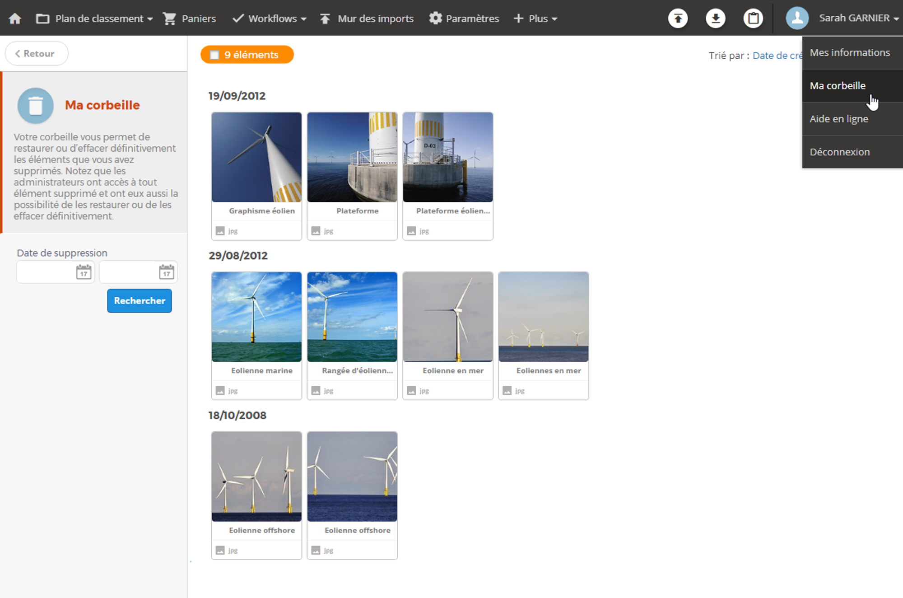This screenshot has height=598, width=903.
Task: Click the Paramètres gear icon
Action: coord(435,19)
